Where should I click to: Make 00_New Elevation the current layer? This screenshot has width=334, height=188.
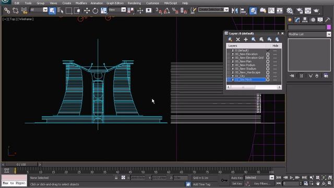point(268,54)
